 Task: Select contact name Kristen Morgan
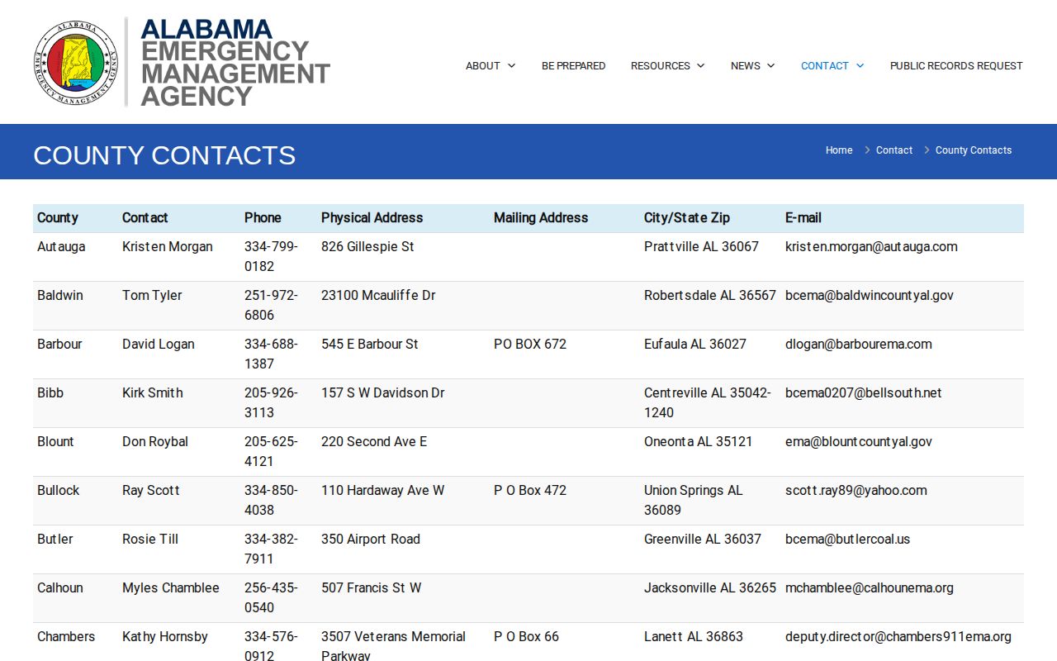[x=168, y=247]
